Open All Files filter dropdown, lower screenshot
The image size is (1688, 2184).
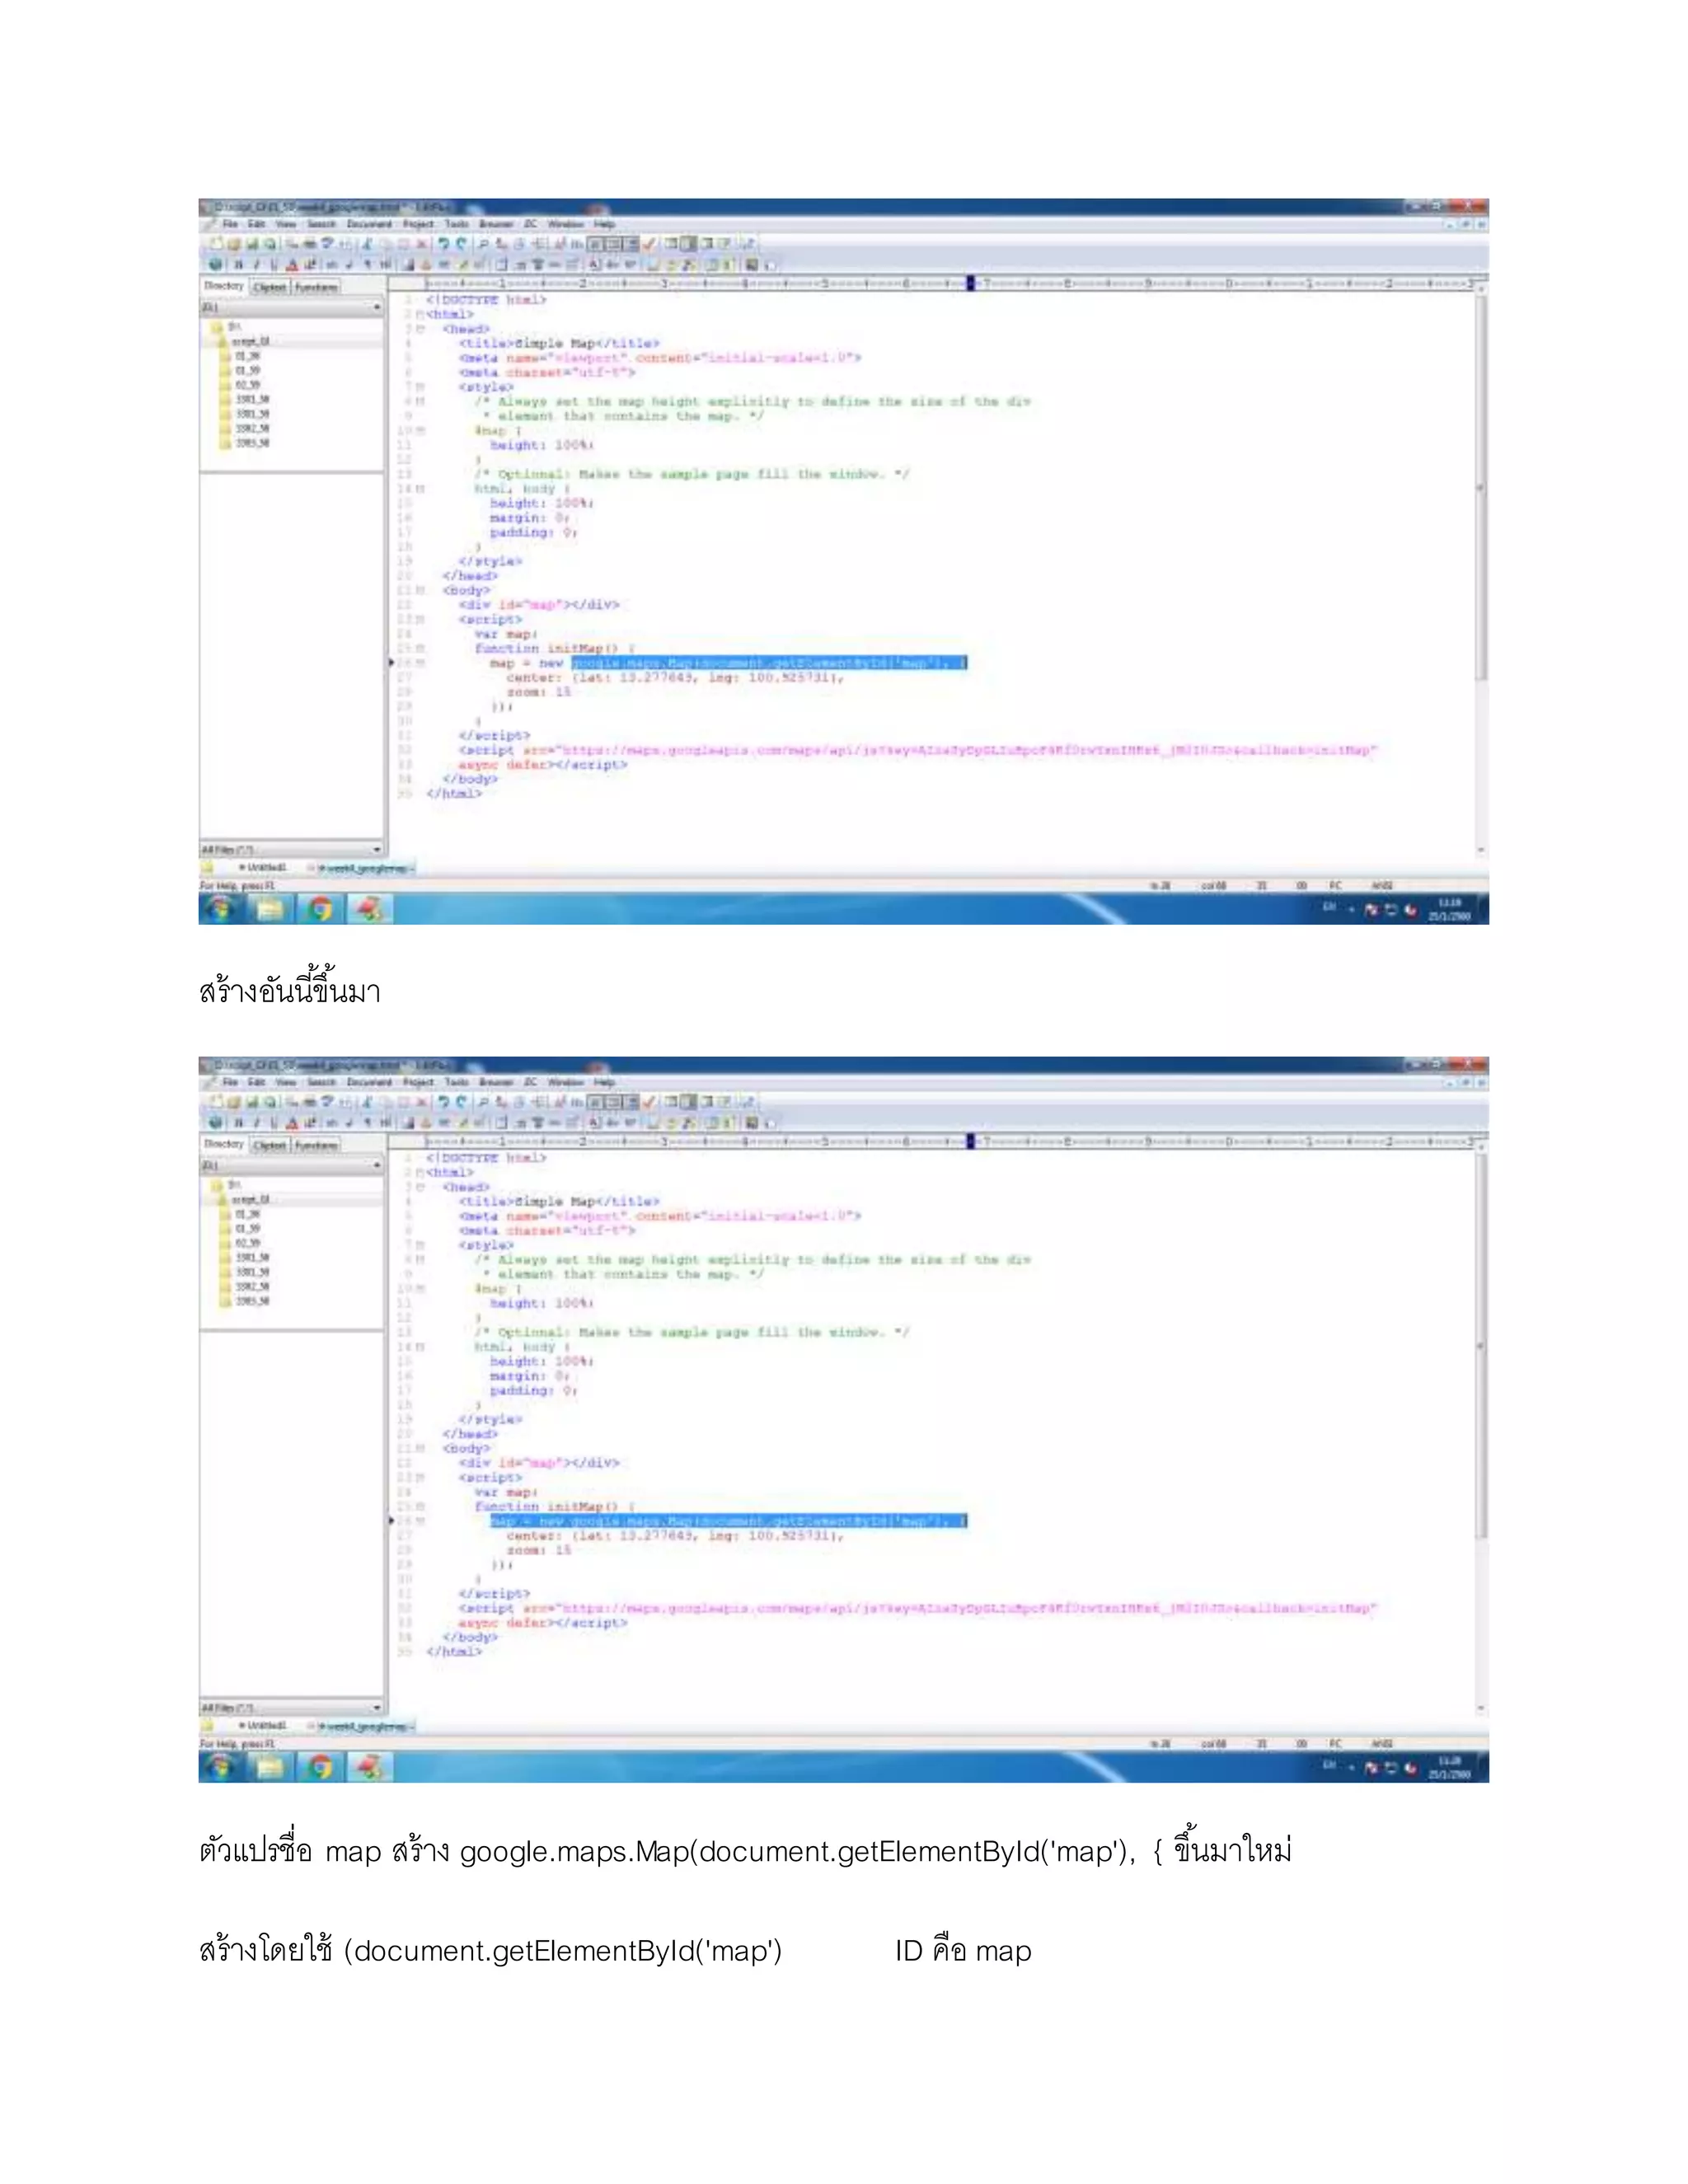[x=377, y=1708]
